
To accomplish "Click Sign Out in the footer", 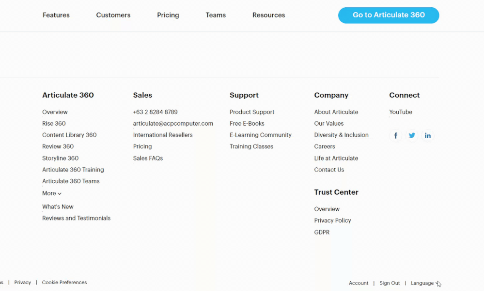I will coord(390,283).
